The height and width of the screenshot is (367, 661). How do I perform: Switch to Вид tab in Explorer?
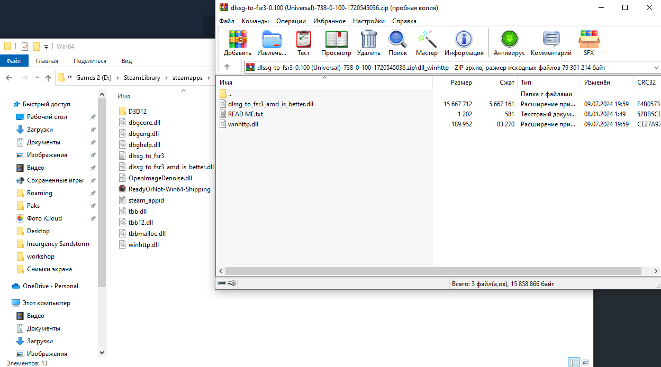(x=127, y=61)
